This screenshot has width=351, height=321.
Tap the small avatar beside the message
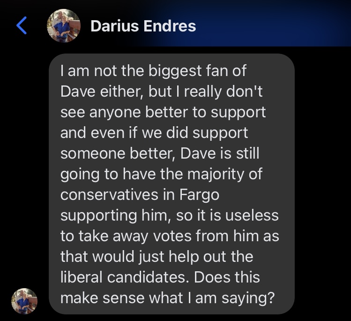coord(24,301)
